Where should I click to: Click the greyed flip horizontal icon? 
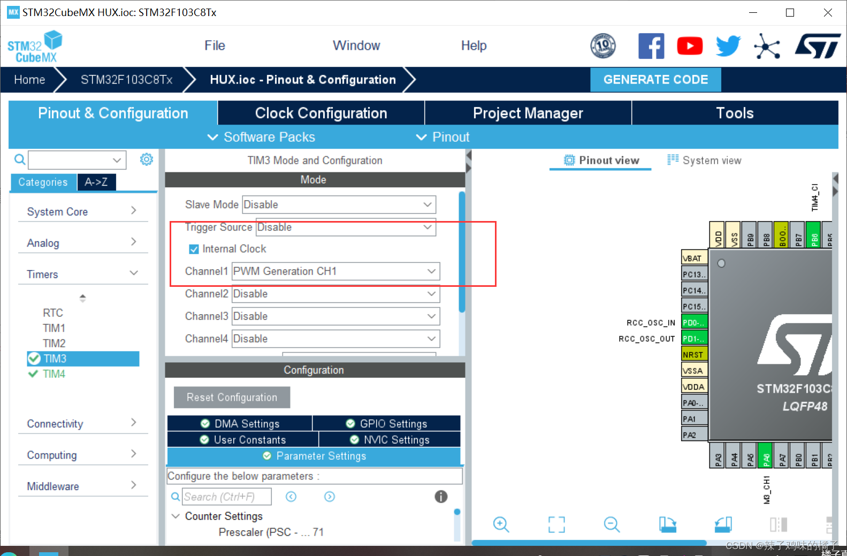(x=779, y=524)
